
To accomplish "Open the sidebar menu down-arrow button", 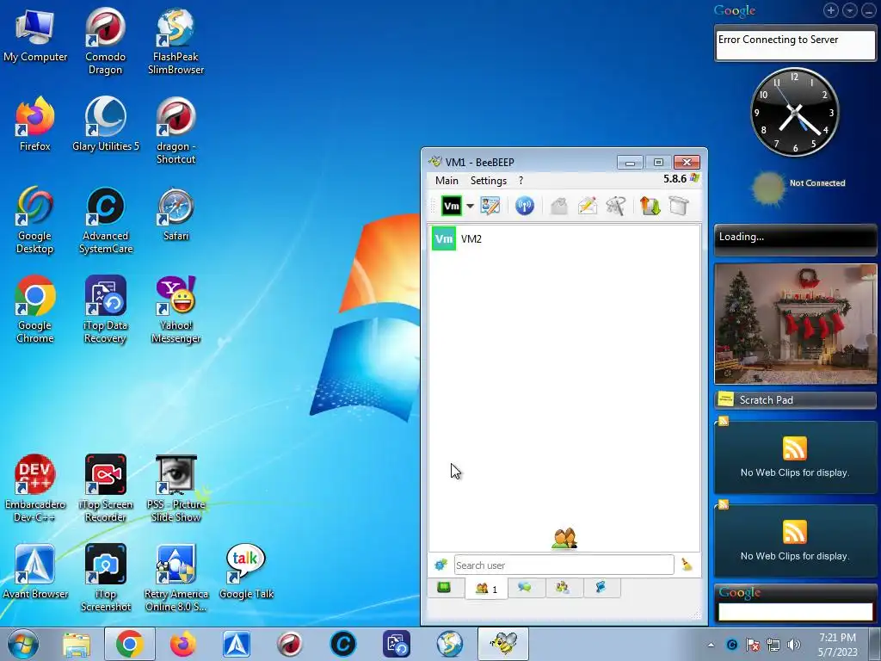I will [x=849, y=10].
